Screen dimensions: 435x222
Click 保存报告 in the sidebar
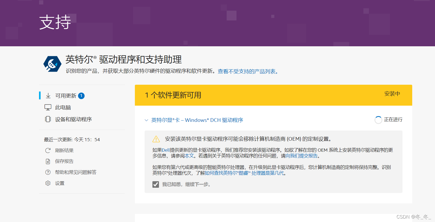(x=64, y=161)
